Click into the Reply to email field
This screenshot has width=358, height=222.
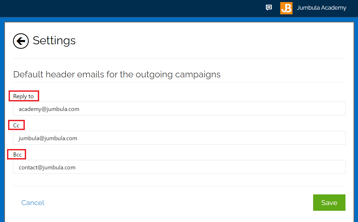(x=179, y=109)
